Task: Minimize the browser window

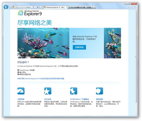Action: coord(126,4)
